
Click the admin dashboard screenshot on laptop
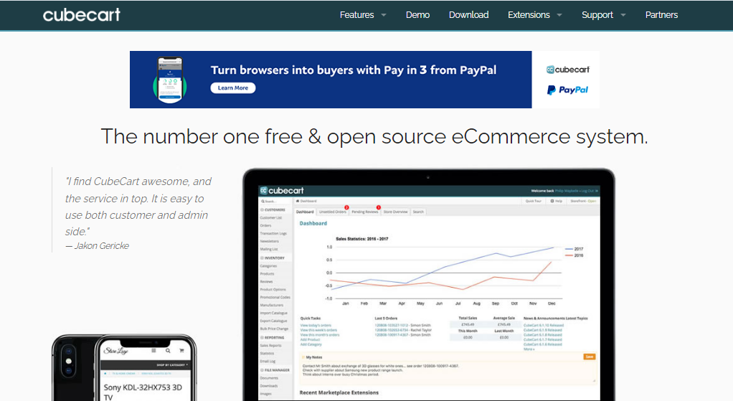(429, 293)
